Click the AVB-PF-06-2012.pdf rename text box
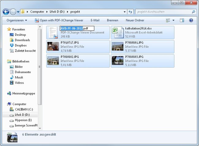Screen dimensions: 199x146 coord(77,28)
